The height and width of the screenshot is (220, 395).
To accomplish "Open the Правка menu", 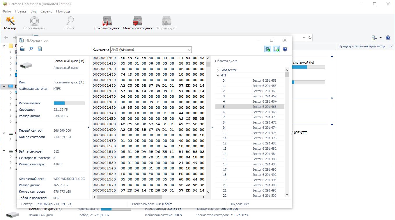I will coord(21,11).
